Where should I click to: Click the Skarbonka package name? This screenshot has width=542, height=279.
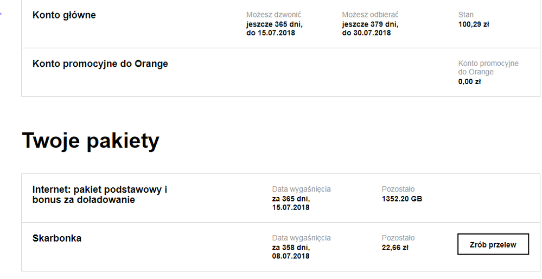(x=57, y=238)
